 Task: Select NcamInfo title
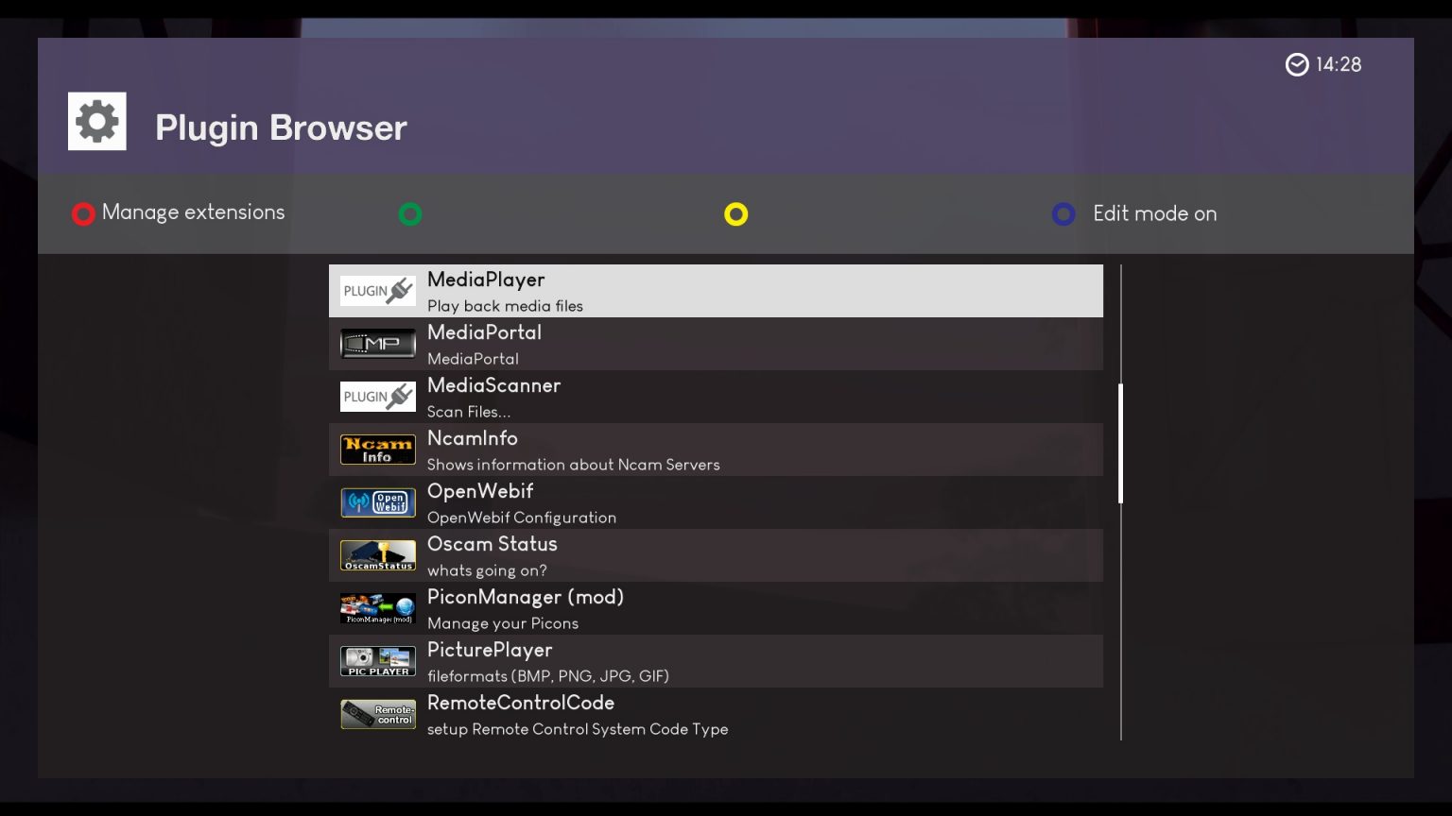click(x=472, y=438)
